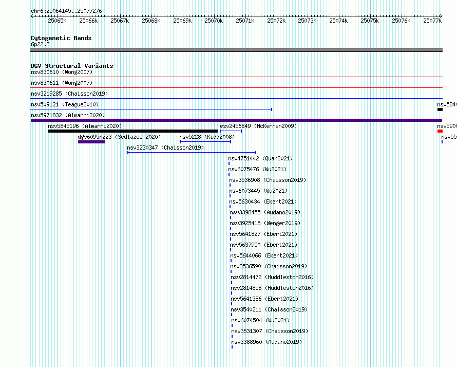Open nsv2814472 (Huddleston2016) label

point(272,277)
